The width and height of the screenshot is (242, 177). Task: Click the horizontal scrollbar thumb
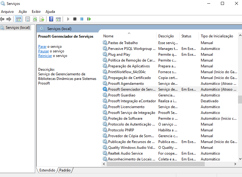156,164
